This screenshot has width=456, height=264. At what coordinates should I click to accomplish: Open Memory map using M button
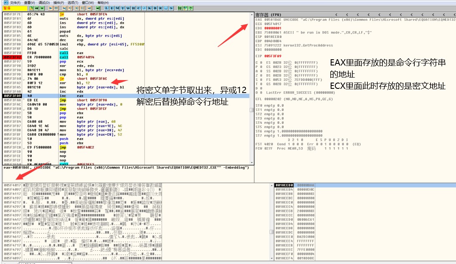click(117, 8)
